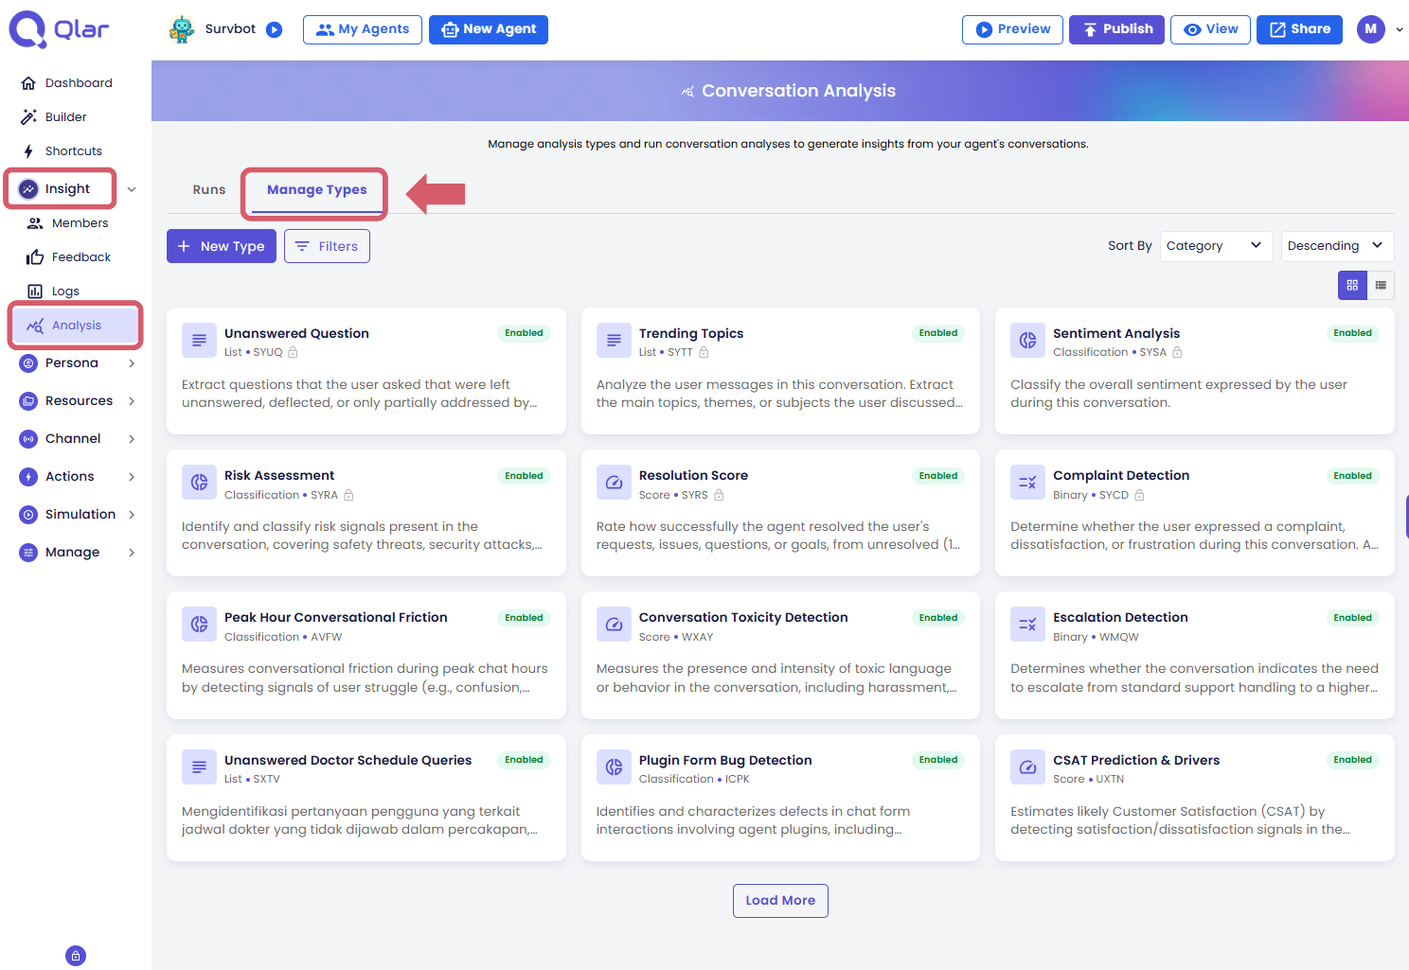
Task: Click the Publish button
Action: (x=1117, y=29)
